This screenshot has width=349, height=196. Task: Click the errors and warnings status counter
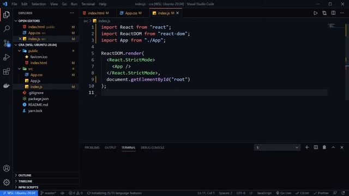76,193
